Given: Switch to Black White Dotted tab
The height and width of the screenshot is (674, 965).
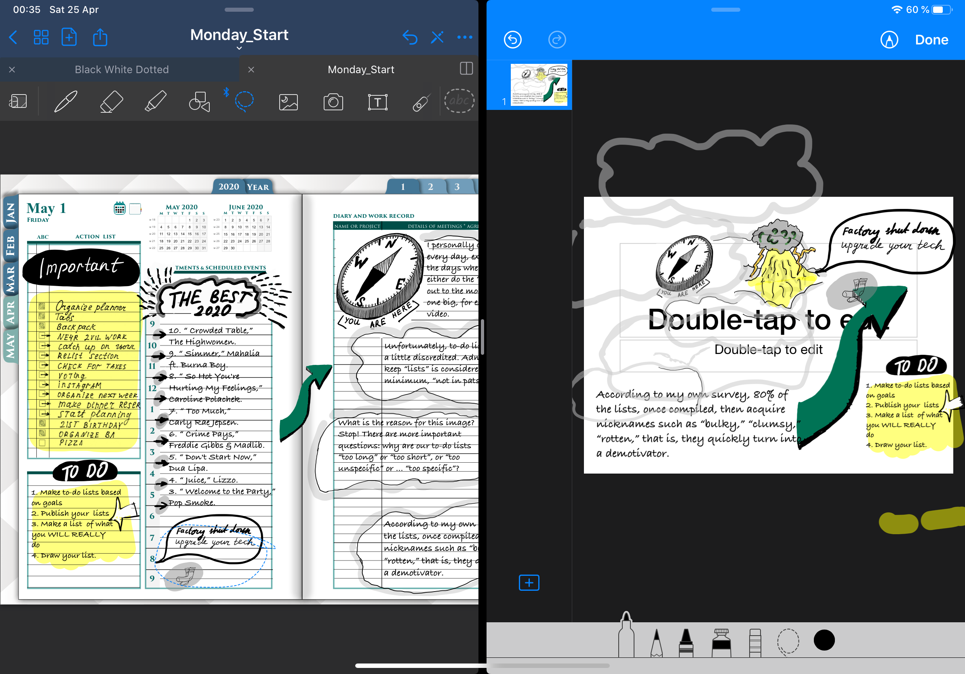Looking at the screenshot, I should click(x=122, y=70).
